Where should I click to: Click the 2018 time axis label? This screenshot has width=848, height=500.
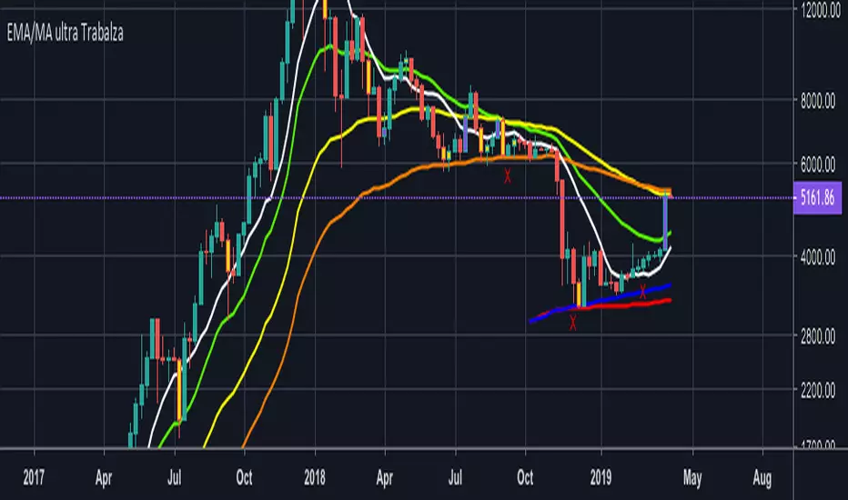[315, 477]
